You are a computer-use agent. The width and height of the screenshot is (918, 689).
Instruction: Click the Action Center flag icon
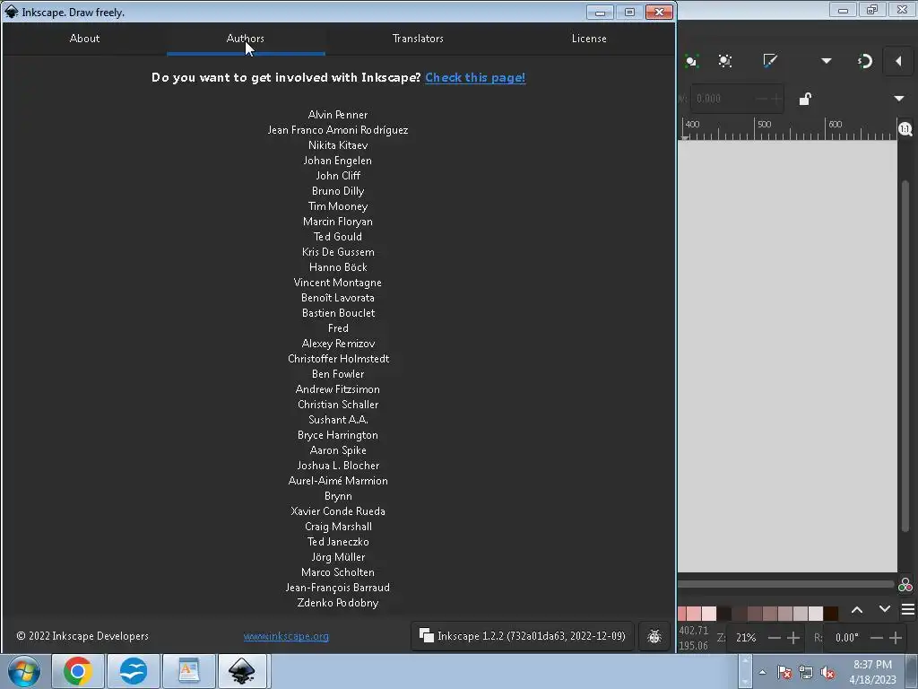[x=784, y=673]
